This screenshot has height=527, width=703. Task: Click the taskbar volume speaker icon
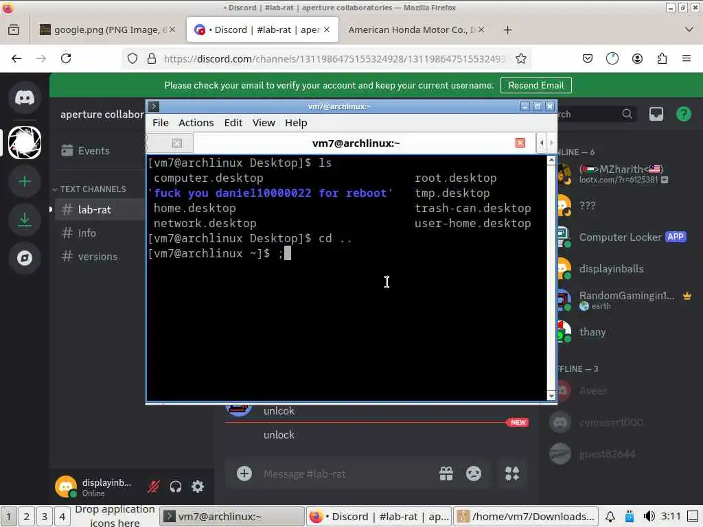point(649,517)
